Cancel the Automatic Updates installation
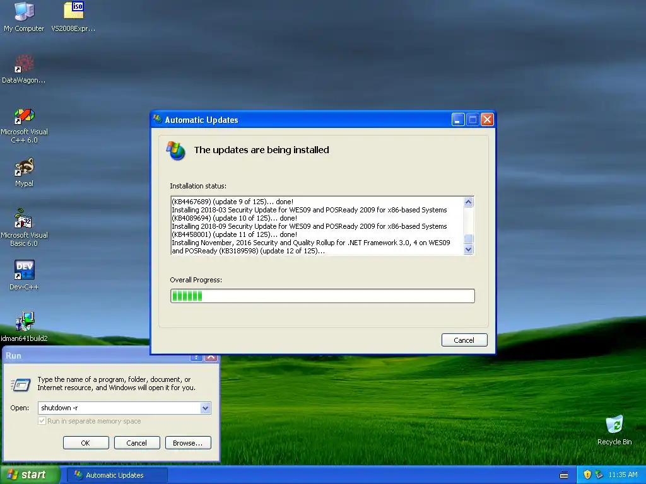 tap(464, 340)
